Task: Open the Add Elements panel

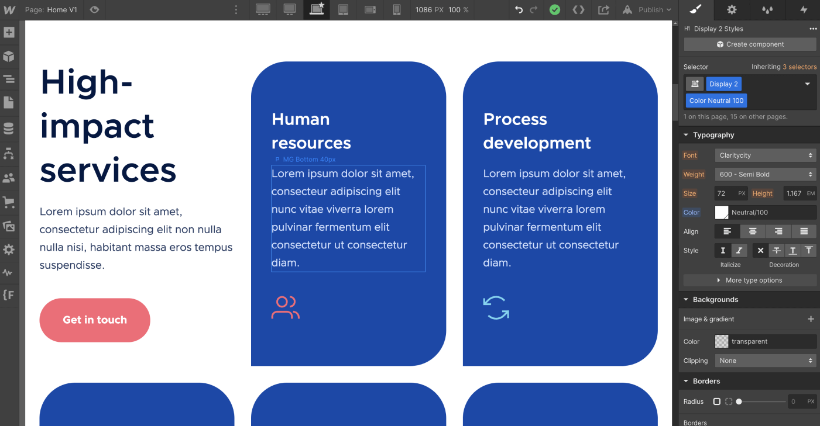Action: pos(9,32)
